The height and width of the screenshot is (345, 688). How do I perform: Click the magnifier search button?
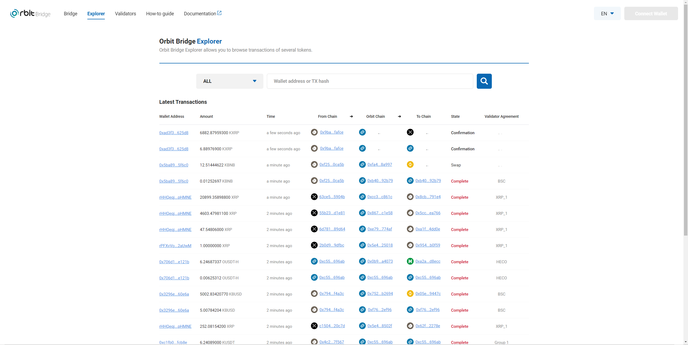[484, 81]
